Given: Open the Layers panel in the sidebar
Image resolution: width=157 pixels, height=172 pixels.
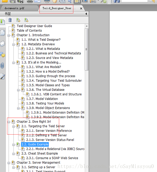Looking at the screenshot, I should [x=3, y=44].
